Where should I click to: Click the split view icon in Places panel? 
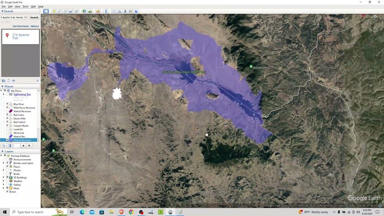(10, 145)
